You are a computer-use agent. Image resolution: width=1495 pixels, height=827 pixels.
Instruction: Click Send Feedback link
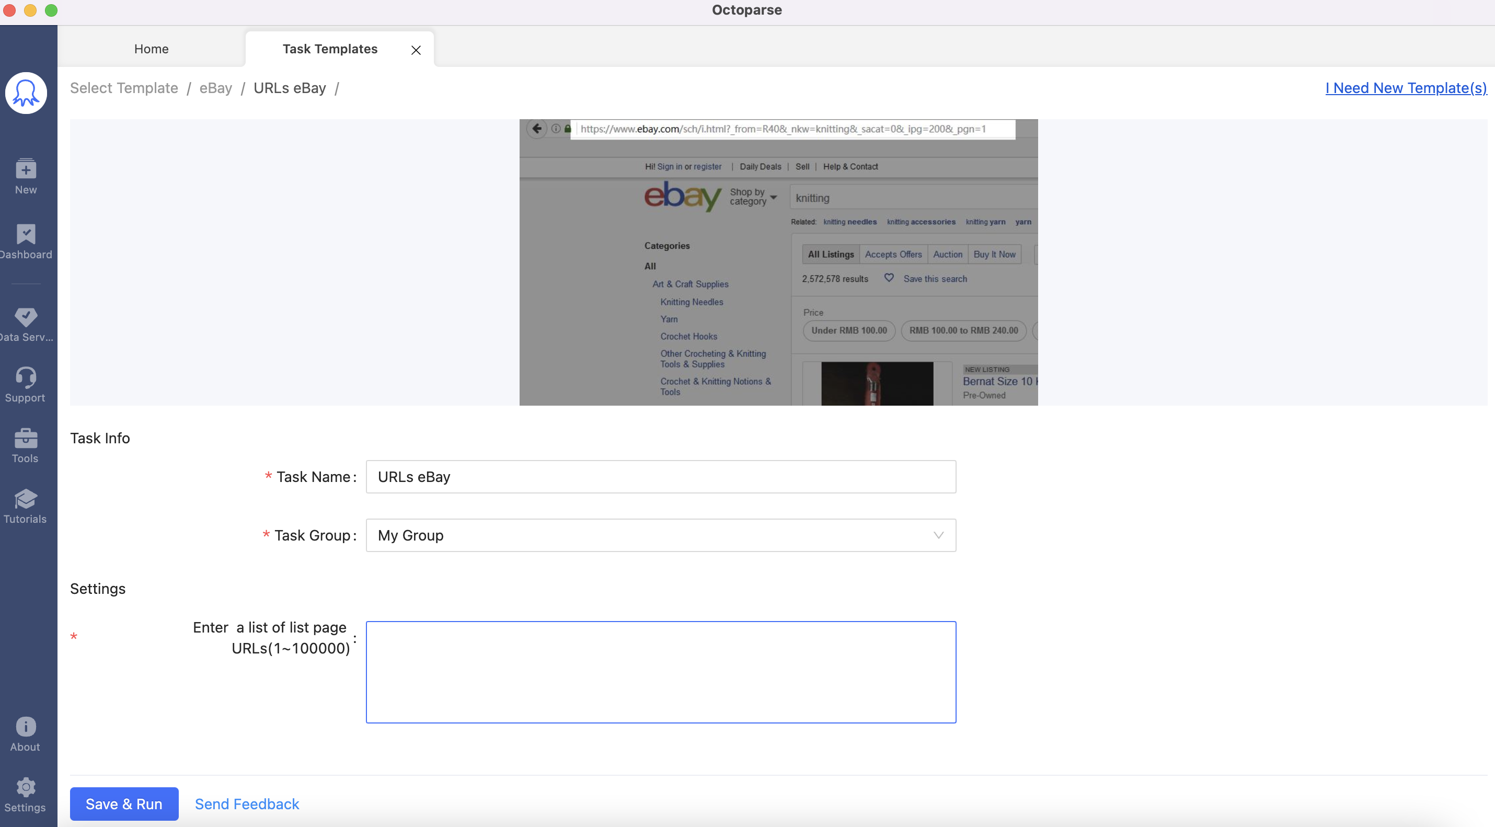[x=247, y=804]
